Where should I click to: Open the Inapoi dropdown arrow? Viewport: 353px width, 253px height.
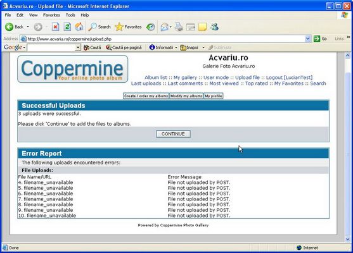click(203, 47)
